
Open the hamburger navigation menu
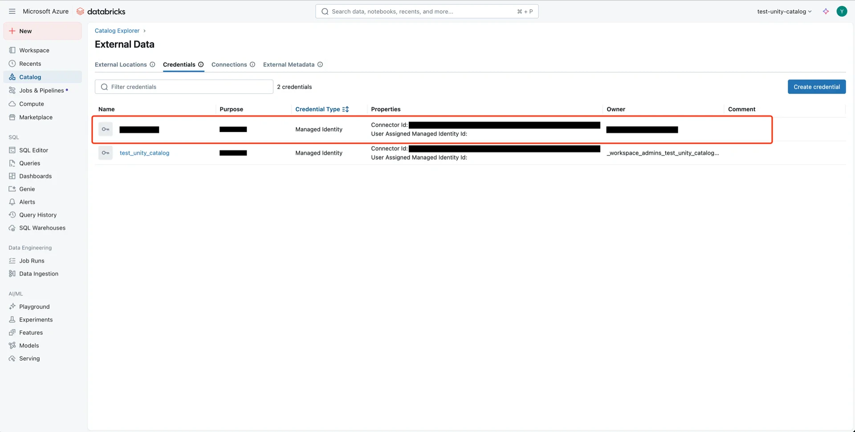[12, 12]
